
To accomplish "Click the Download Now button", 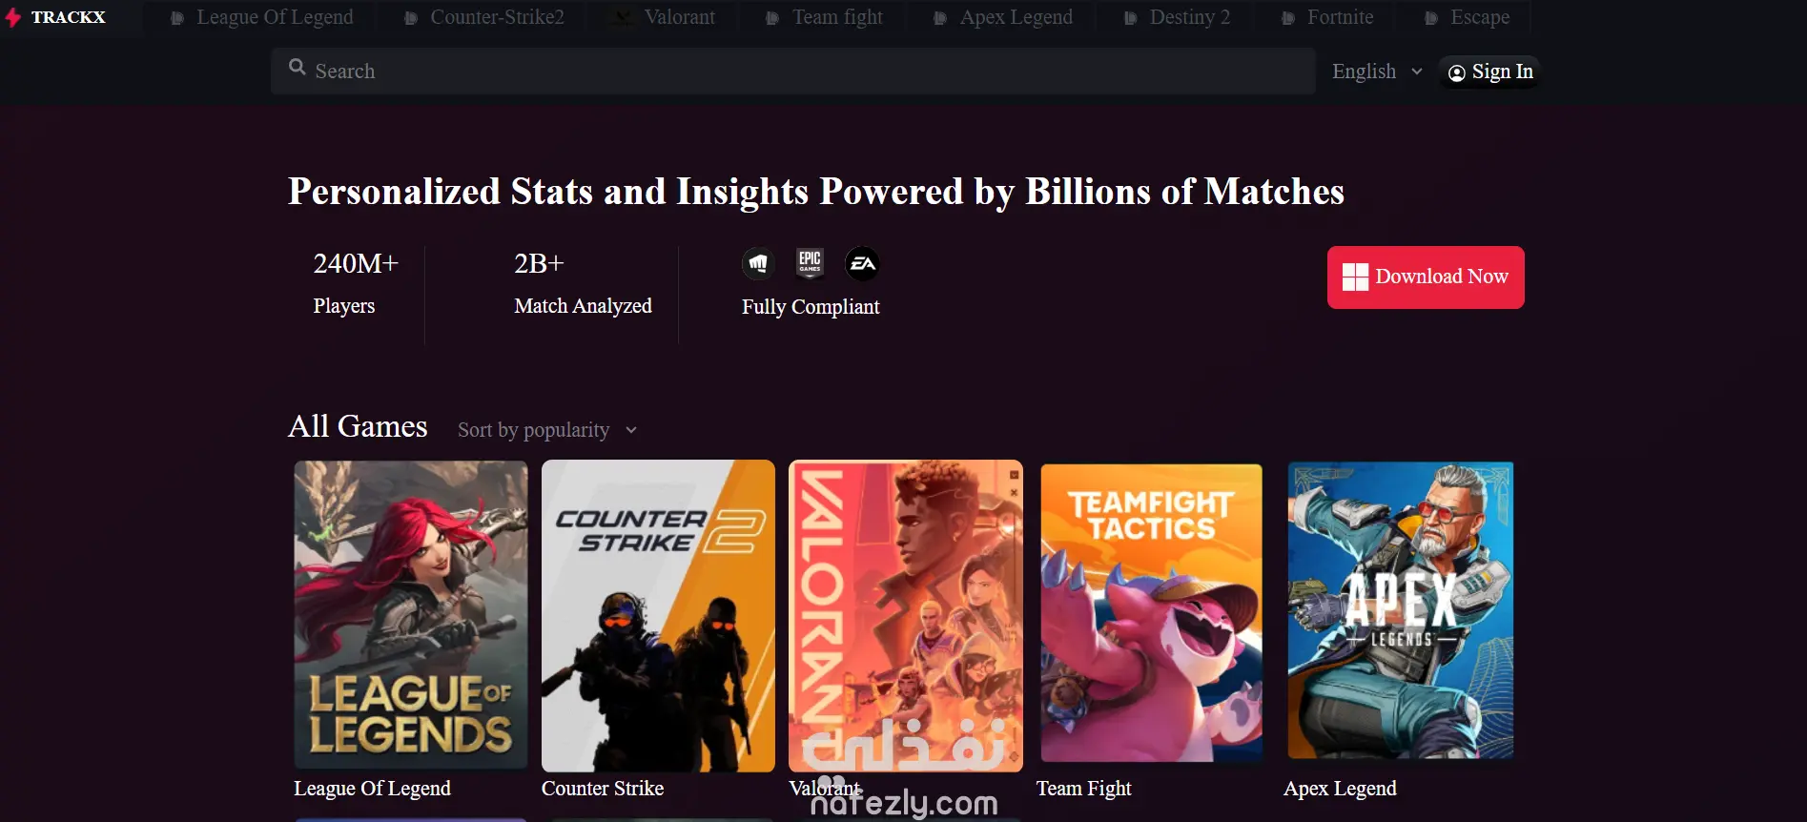I will pyautogui.click(x=1426, y=277).
